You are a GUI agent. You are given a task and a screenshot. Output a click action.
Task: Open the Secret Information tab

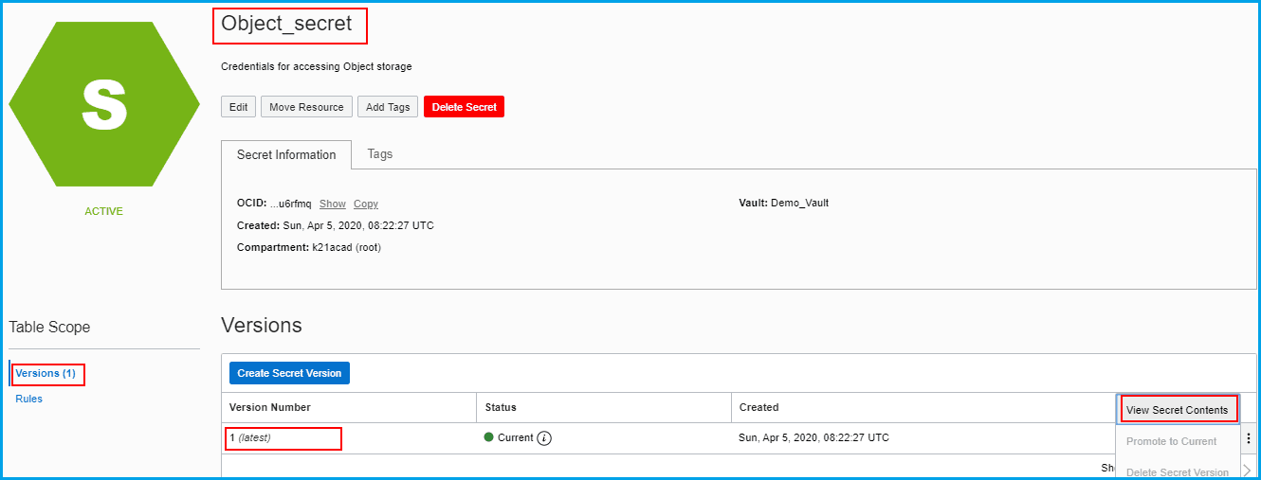(x=286, y=155)
